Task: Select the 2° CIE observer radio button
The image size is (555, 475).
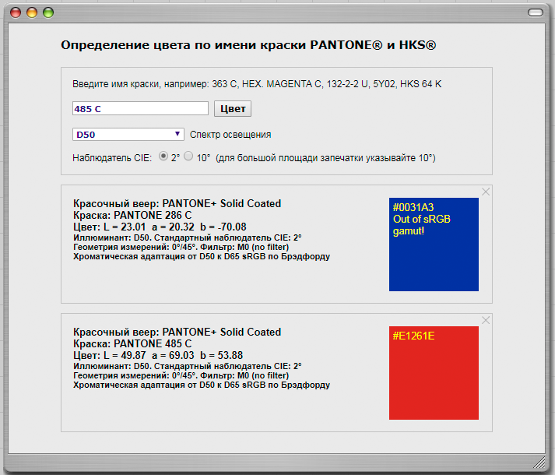Action: coord(163,156)
